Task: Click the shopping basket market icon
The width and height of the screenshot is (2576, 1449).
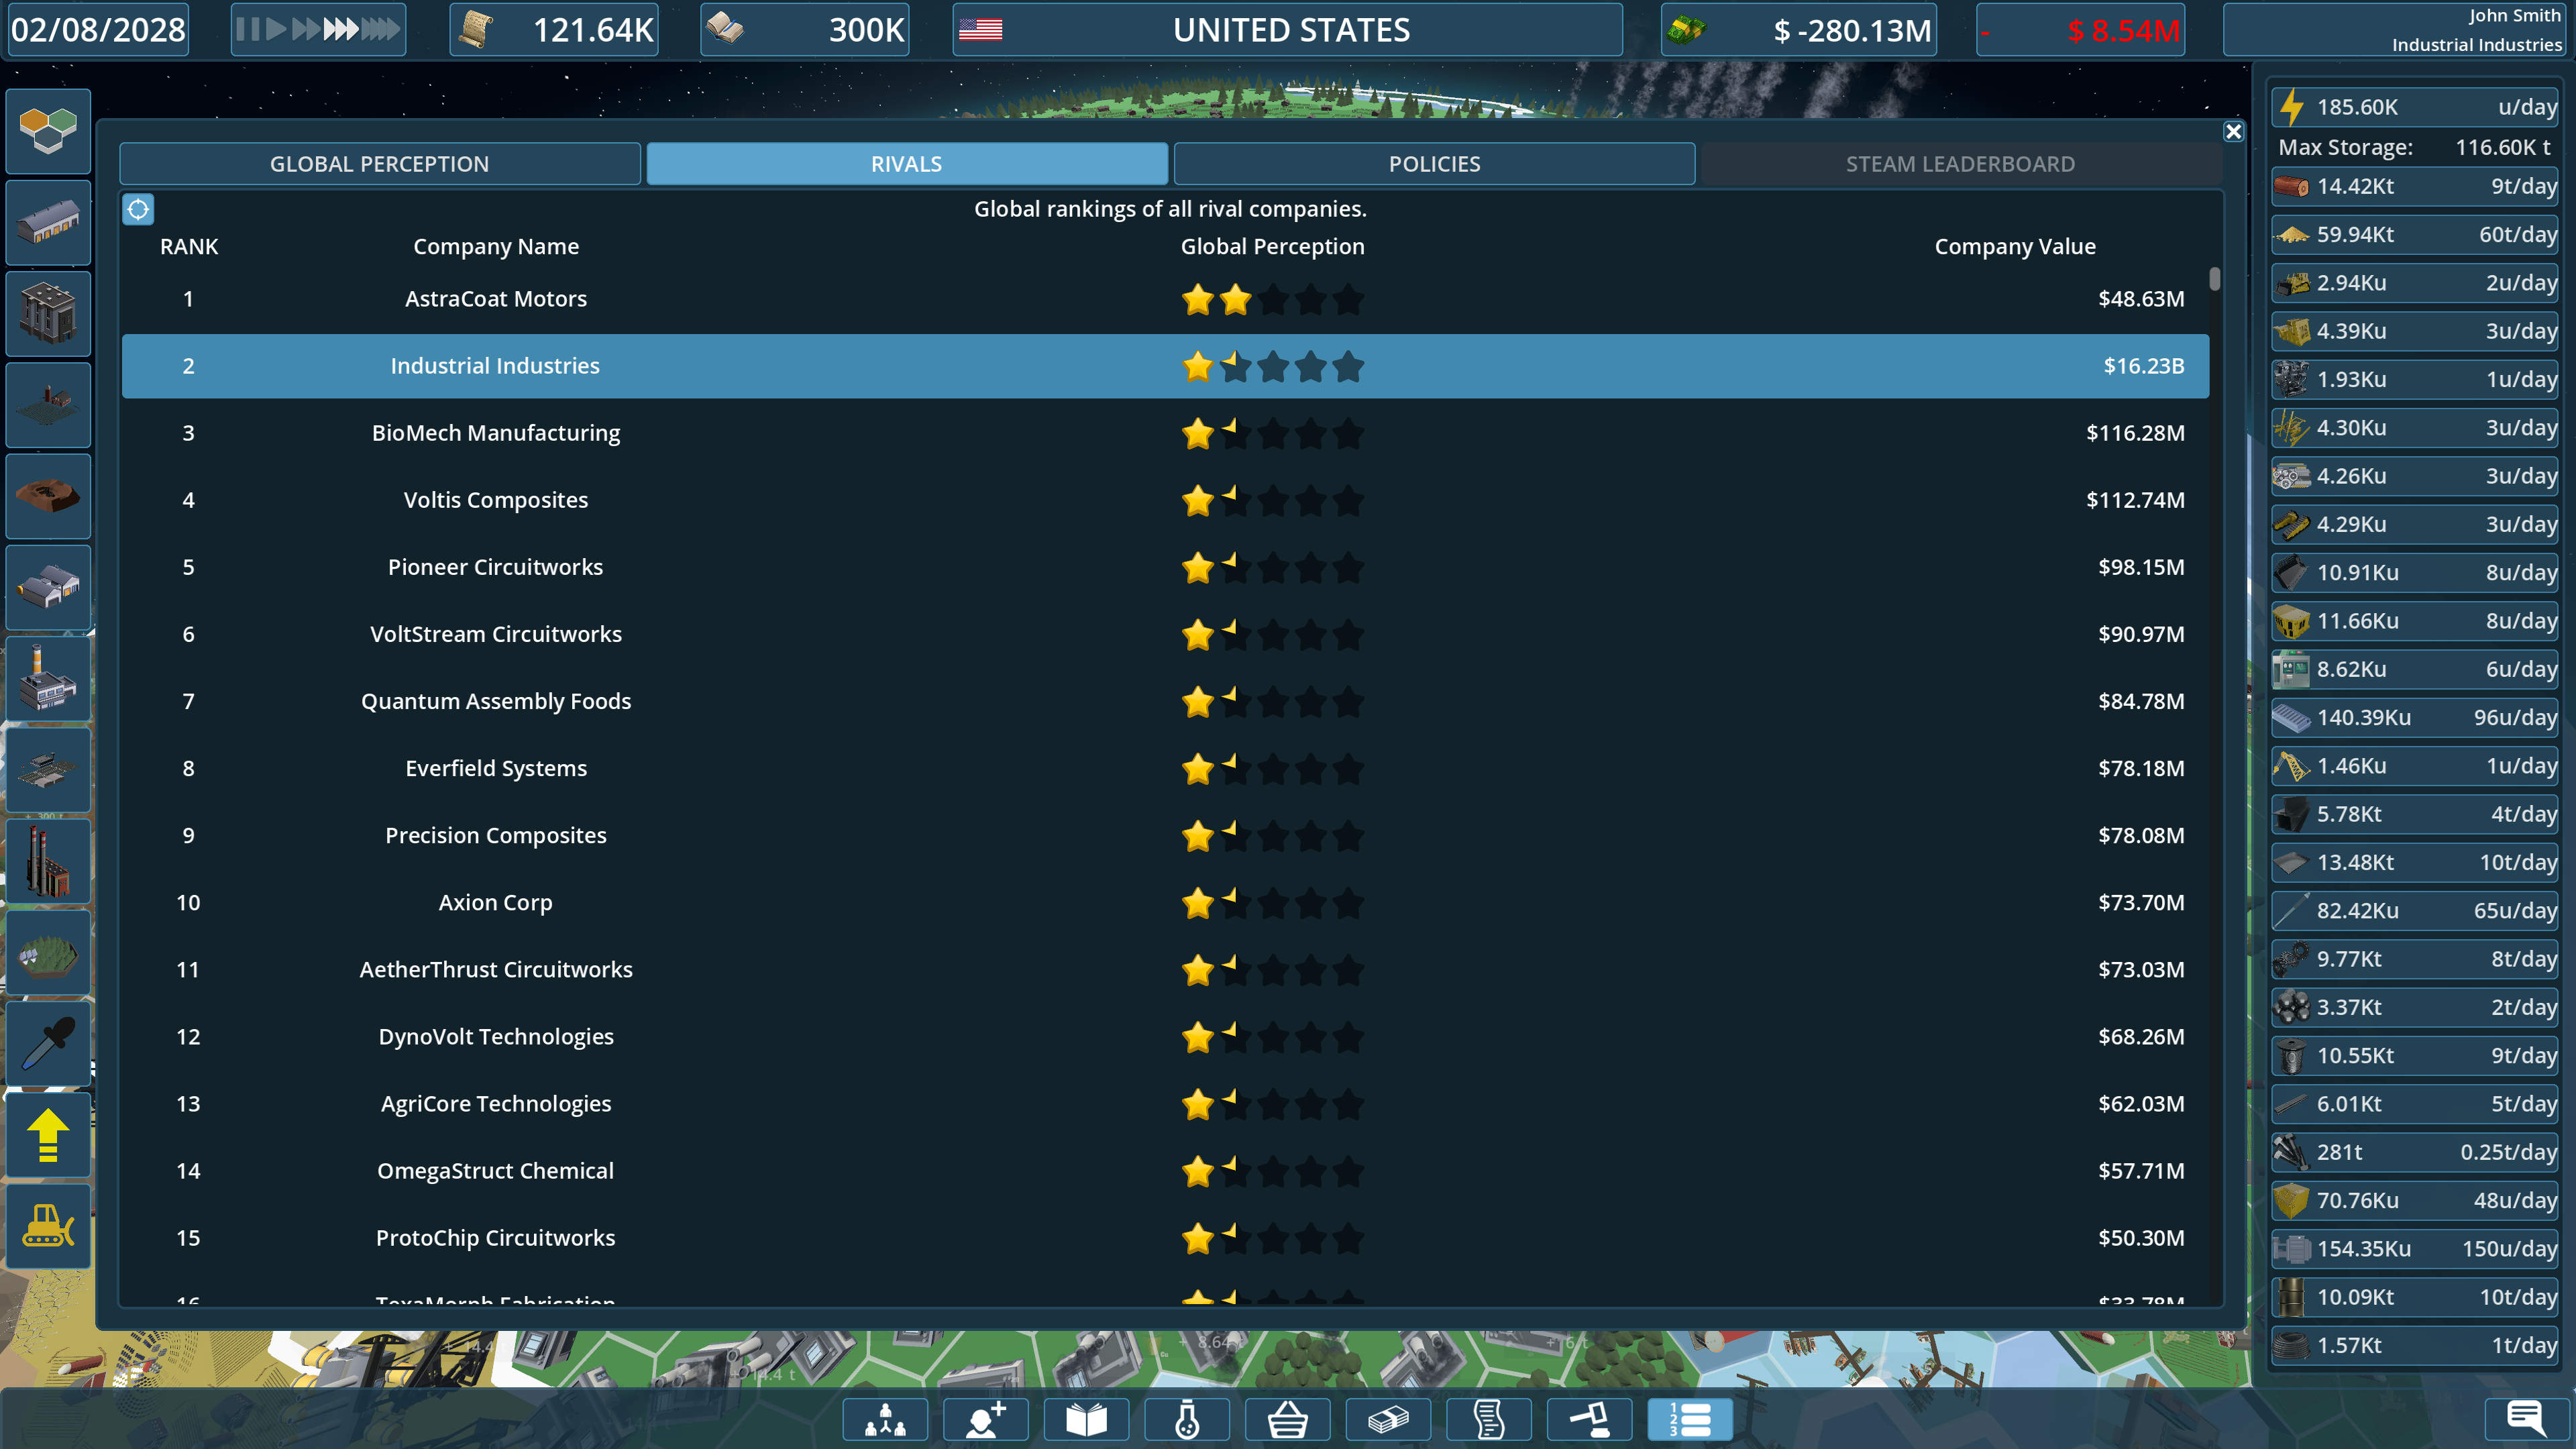Action: 1287,1419
